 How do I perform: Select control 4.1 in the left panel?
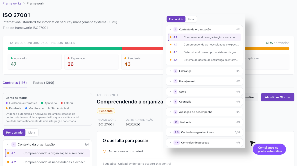47,153
